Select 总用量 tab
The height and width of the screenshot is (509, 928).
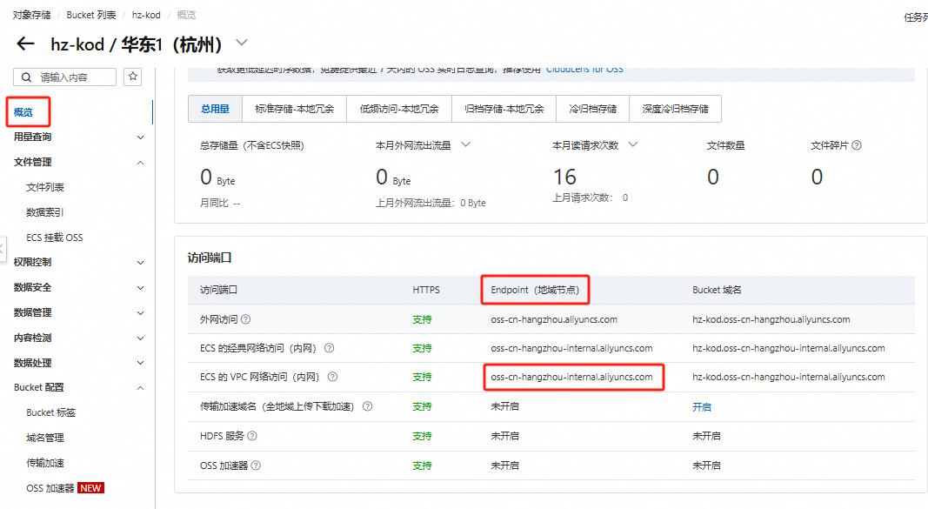point(216,109)
